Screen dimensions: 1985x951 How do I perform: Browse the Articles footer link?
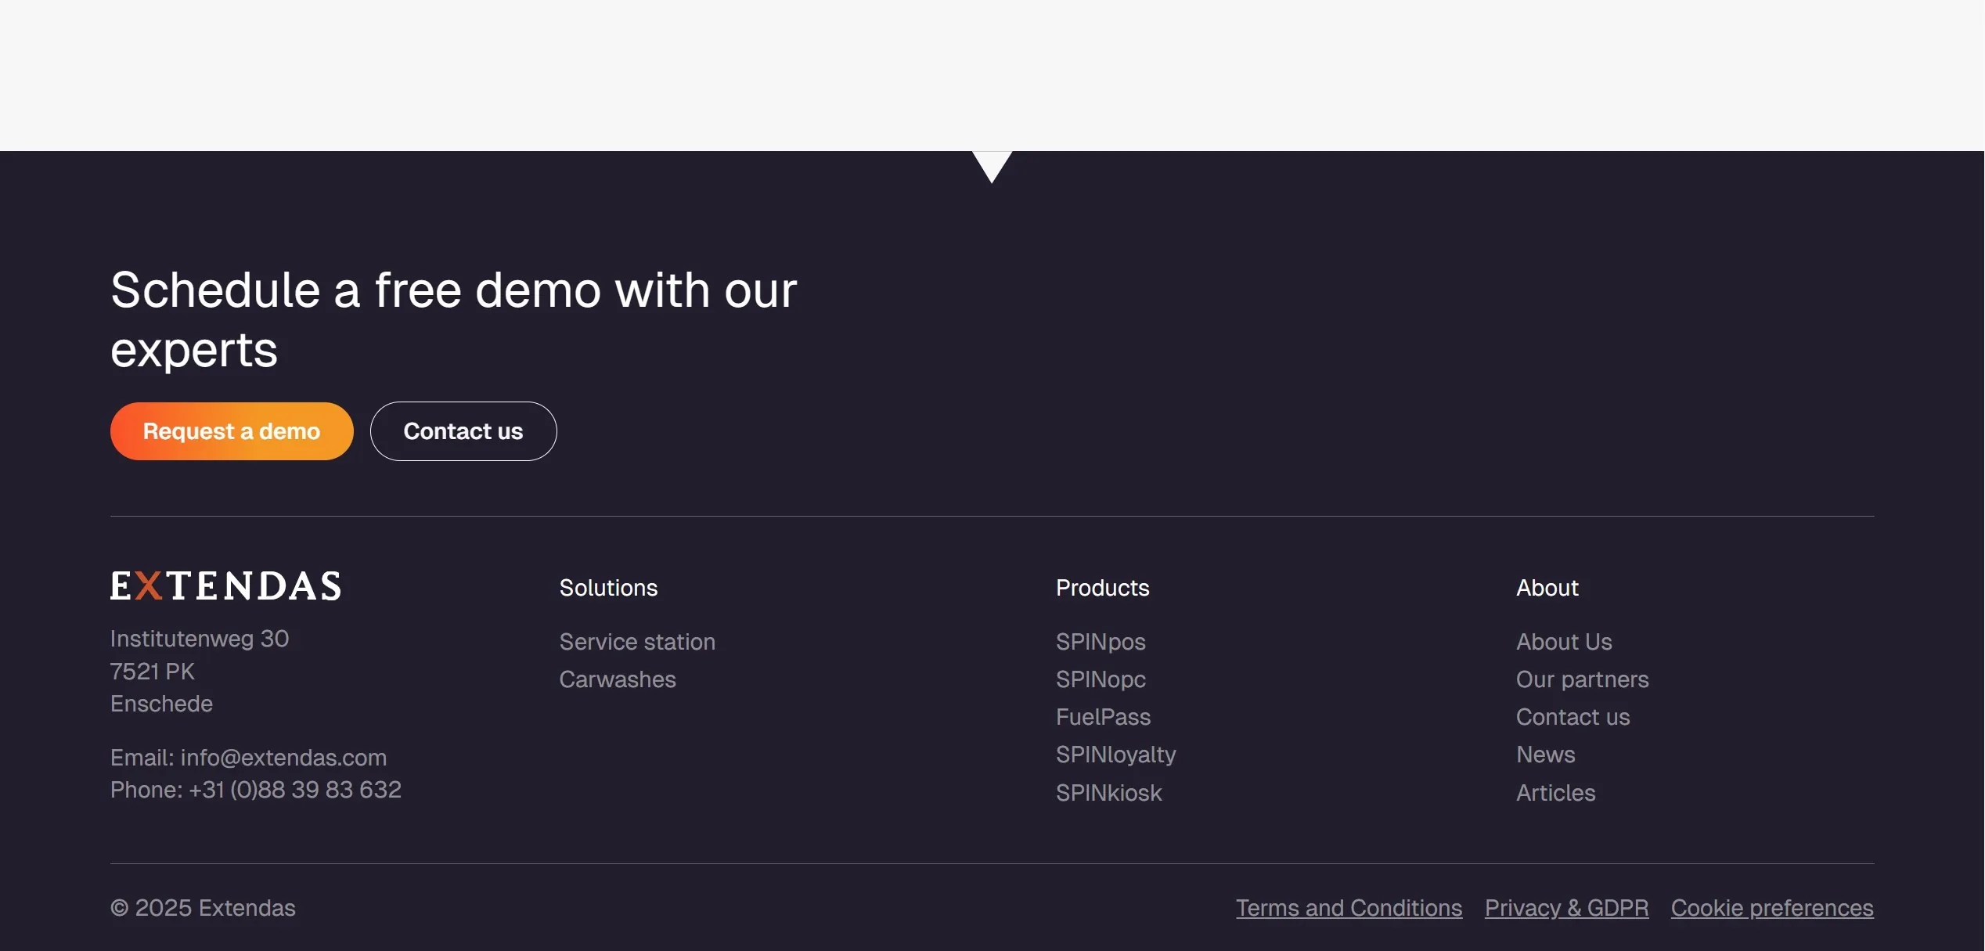[x=1555, y=793]
